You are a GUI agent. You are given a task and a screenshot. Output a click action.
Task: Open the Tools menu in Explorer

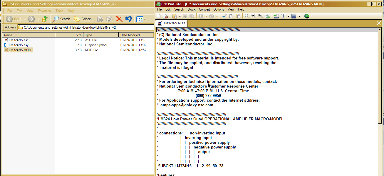coord(59,11)
